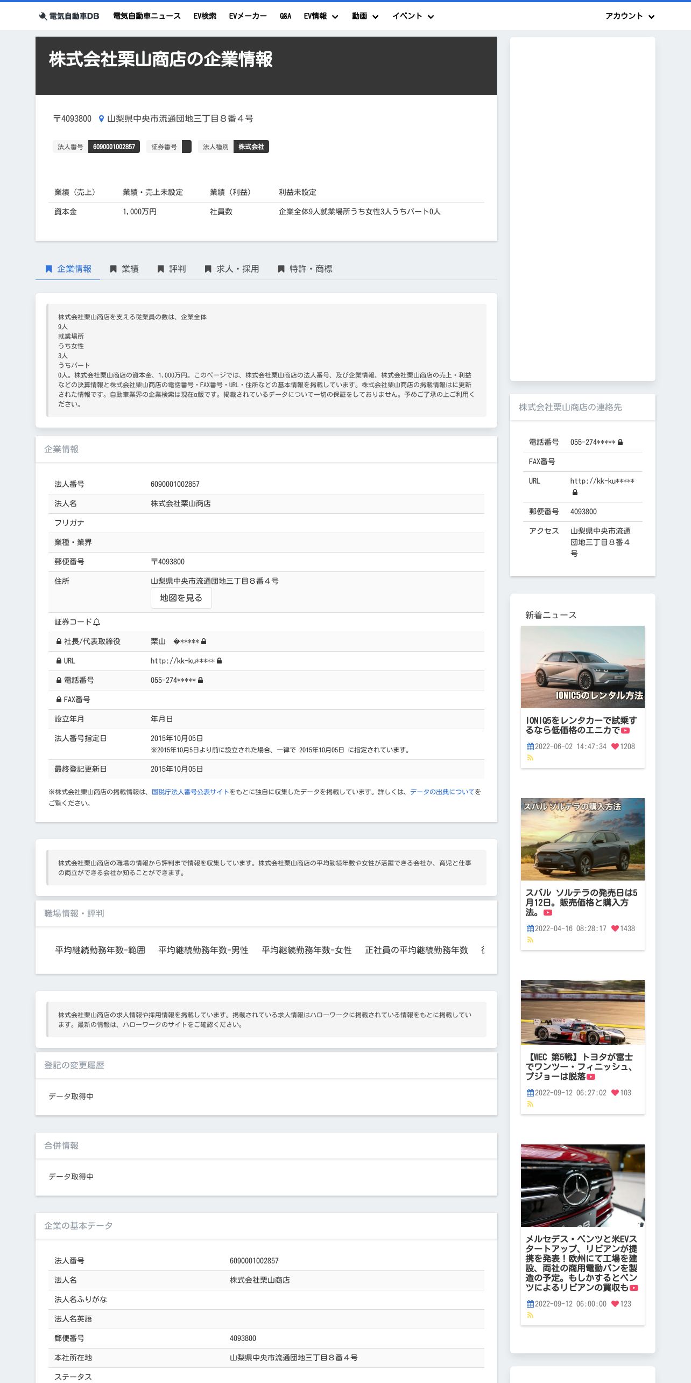The image size is (691, 1383).
Task: Click 法人番号 badge 6090001002857
Action: point(114,146)
